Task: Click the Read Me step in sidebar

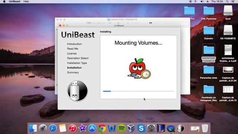Action: coord(73,49)
